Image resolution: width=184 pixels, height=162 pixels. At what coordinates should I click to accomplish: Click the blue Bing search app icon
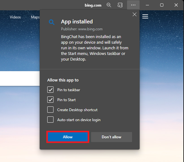52,22
